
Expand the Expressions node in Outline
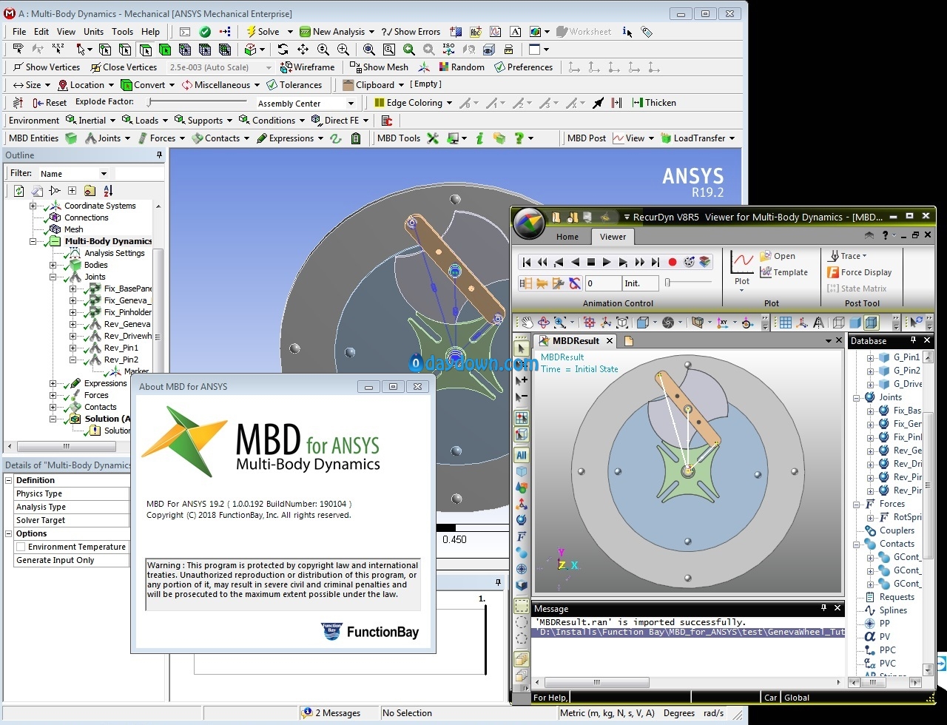(53, 383)
